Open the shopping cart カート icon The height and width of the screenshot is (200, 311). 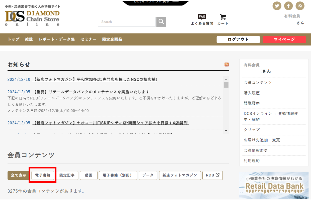coord(223,20)
